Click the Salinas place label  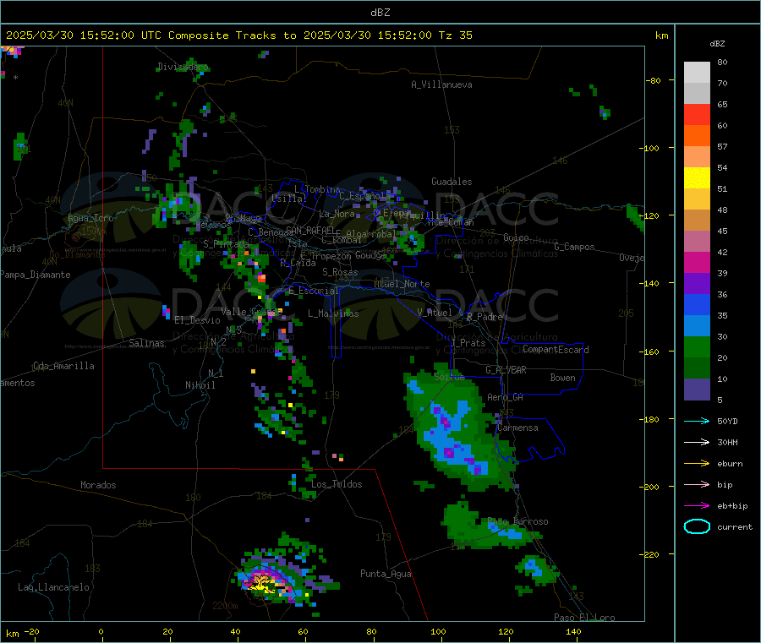pos(146,343)
